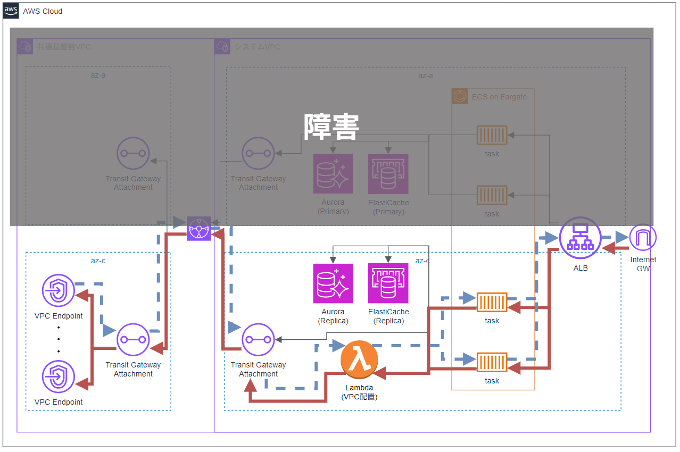Click the dimmed task icon under ECS on Fargate label

tap(492, 135)
